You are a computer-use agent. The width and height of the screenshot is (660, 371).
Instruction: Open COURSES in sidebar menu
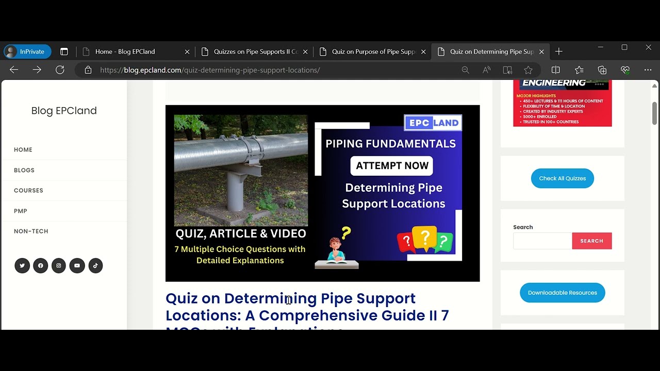coord(28,191)
